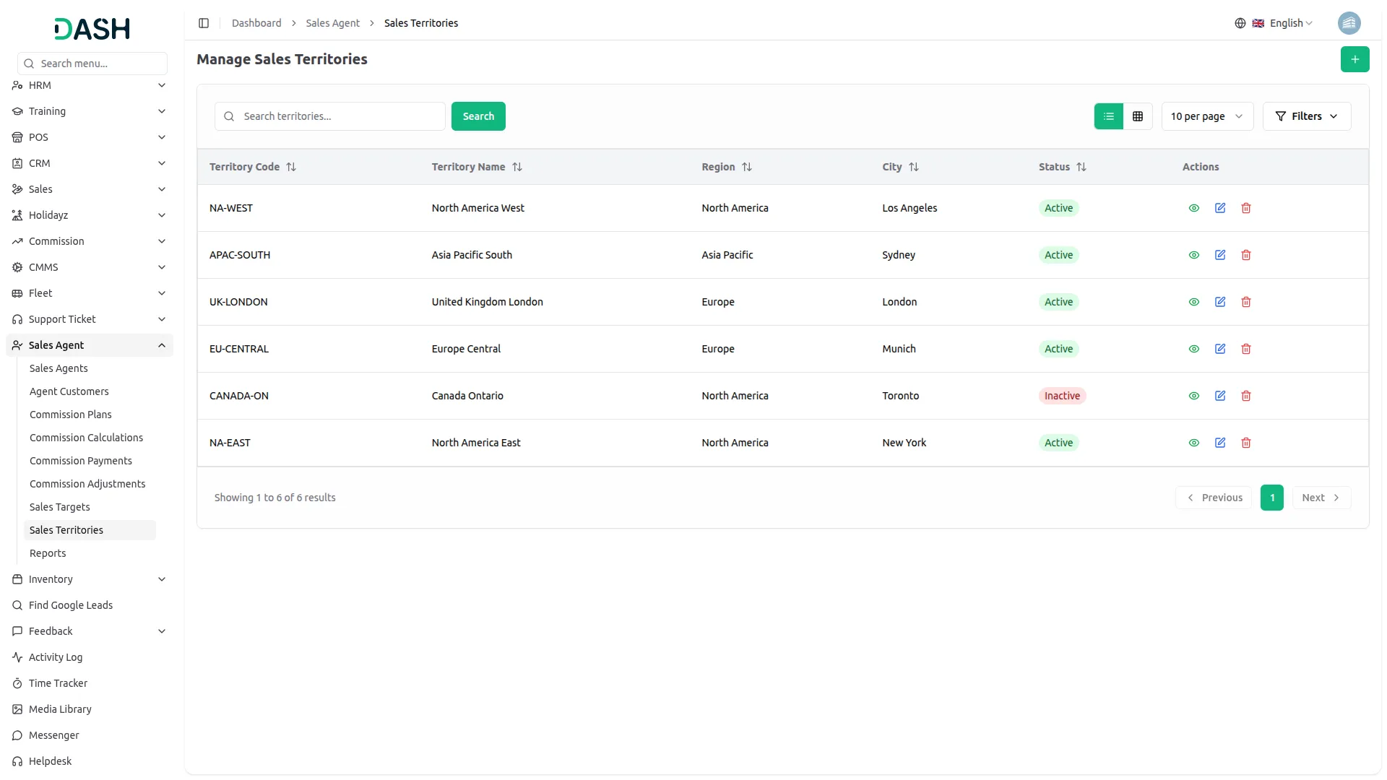Sort table by Status column
This screenshot has width=1387, height=780.
pyautogui.click(x=1081, y=167)
